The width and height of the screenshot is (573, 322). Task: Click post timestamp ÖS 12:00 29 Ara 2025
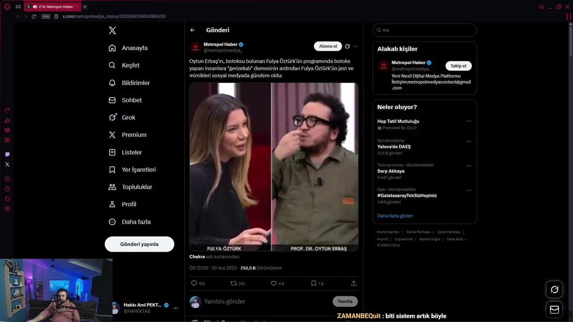click(x=213, y=268)
